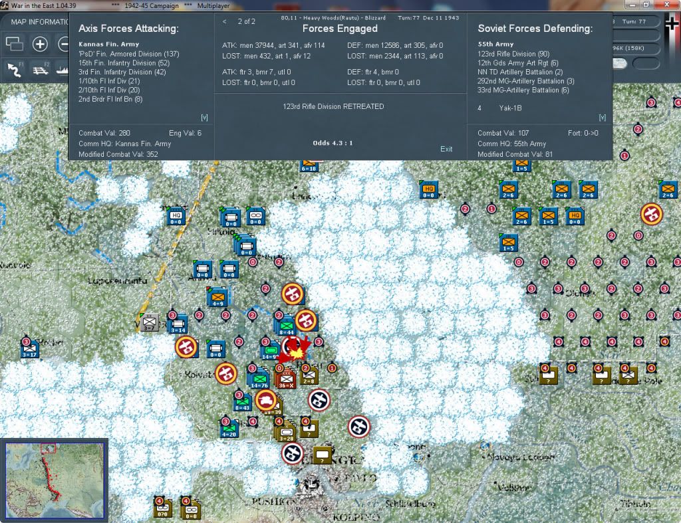681x523 pixels.
Task: Go to the previous battle report arrow
Action: [x=225, y=21]
